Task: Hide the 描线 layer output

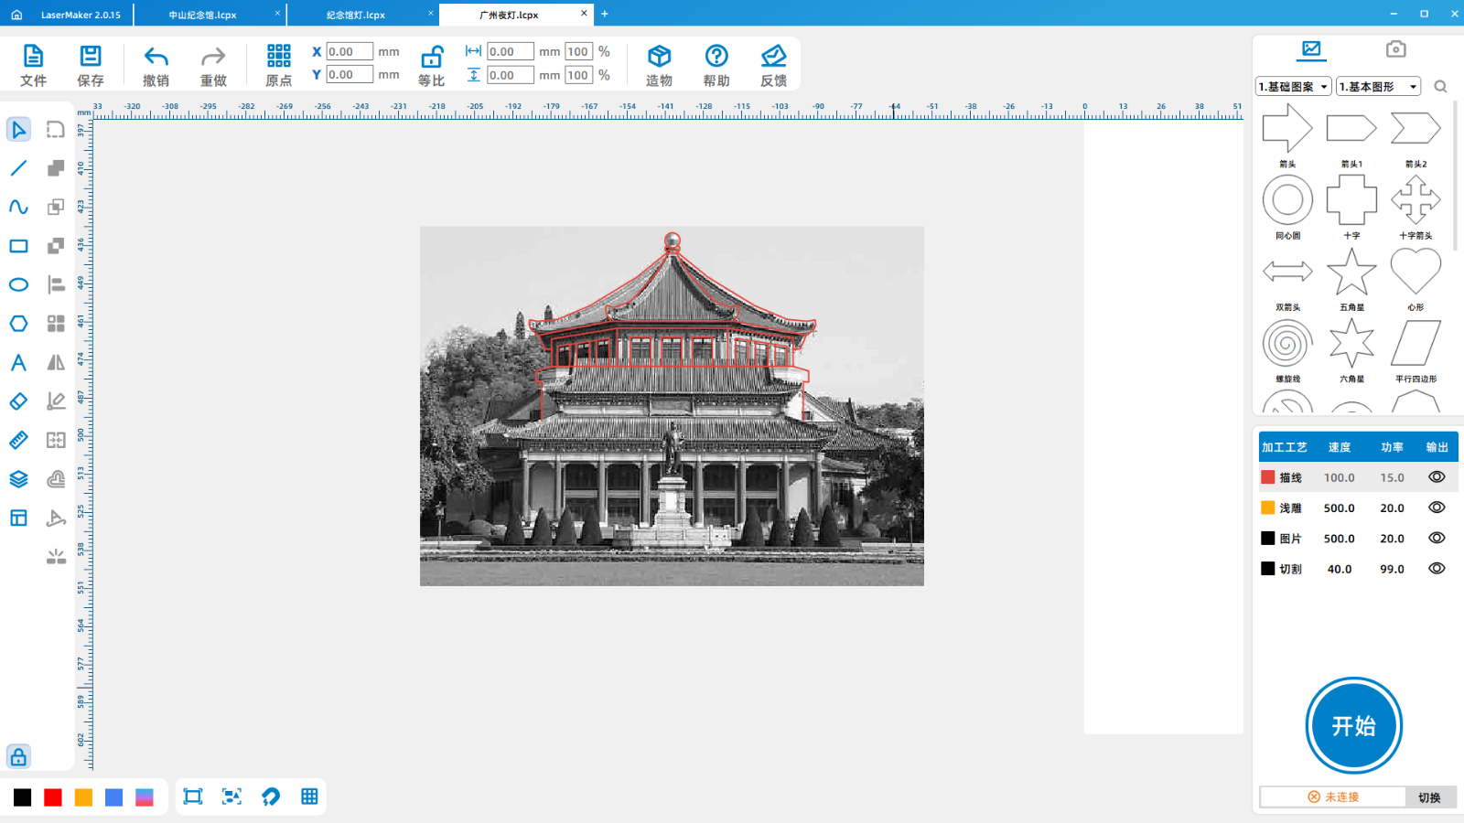Action: click(x=1437, y=477)
